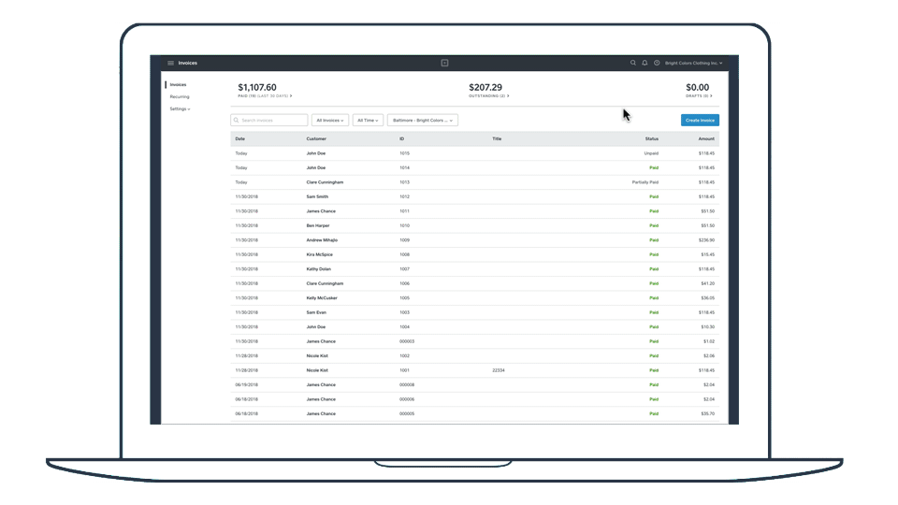898x505 pixels.
Task: Sort by the Status column header
Action: (652, 138)
